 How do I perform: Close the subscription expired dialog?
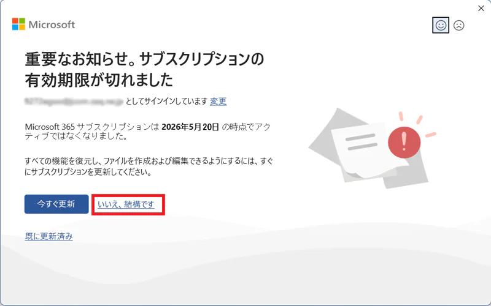(481, 9)
